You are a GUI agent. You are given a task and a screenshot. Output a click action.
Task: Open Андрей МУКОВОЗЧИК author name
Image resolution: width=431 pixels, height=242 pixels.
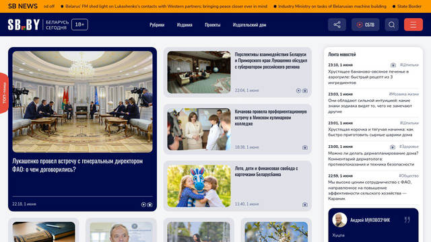[x=370, y=220]
